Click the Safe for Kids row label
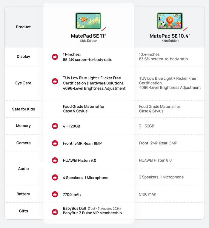 (x=23, y=109)
